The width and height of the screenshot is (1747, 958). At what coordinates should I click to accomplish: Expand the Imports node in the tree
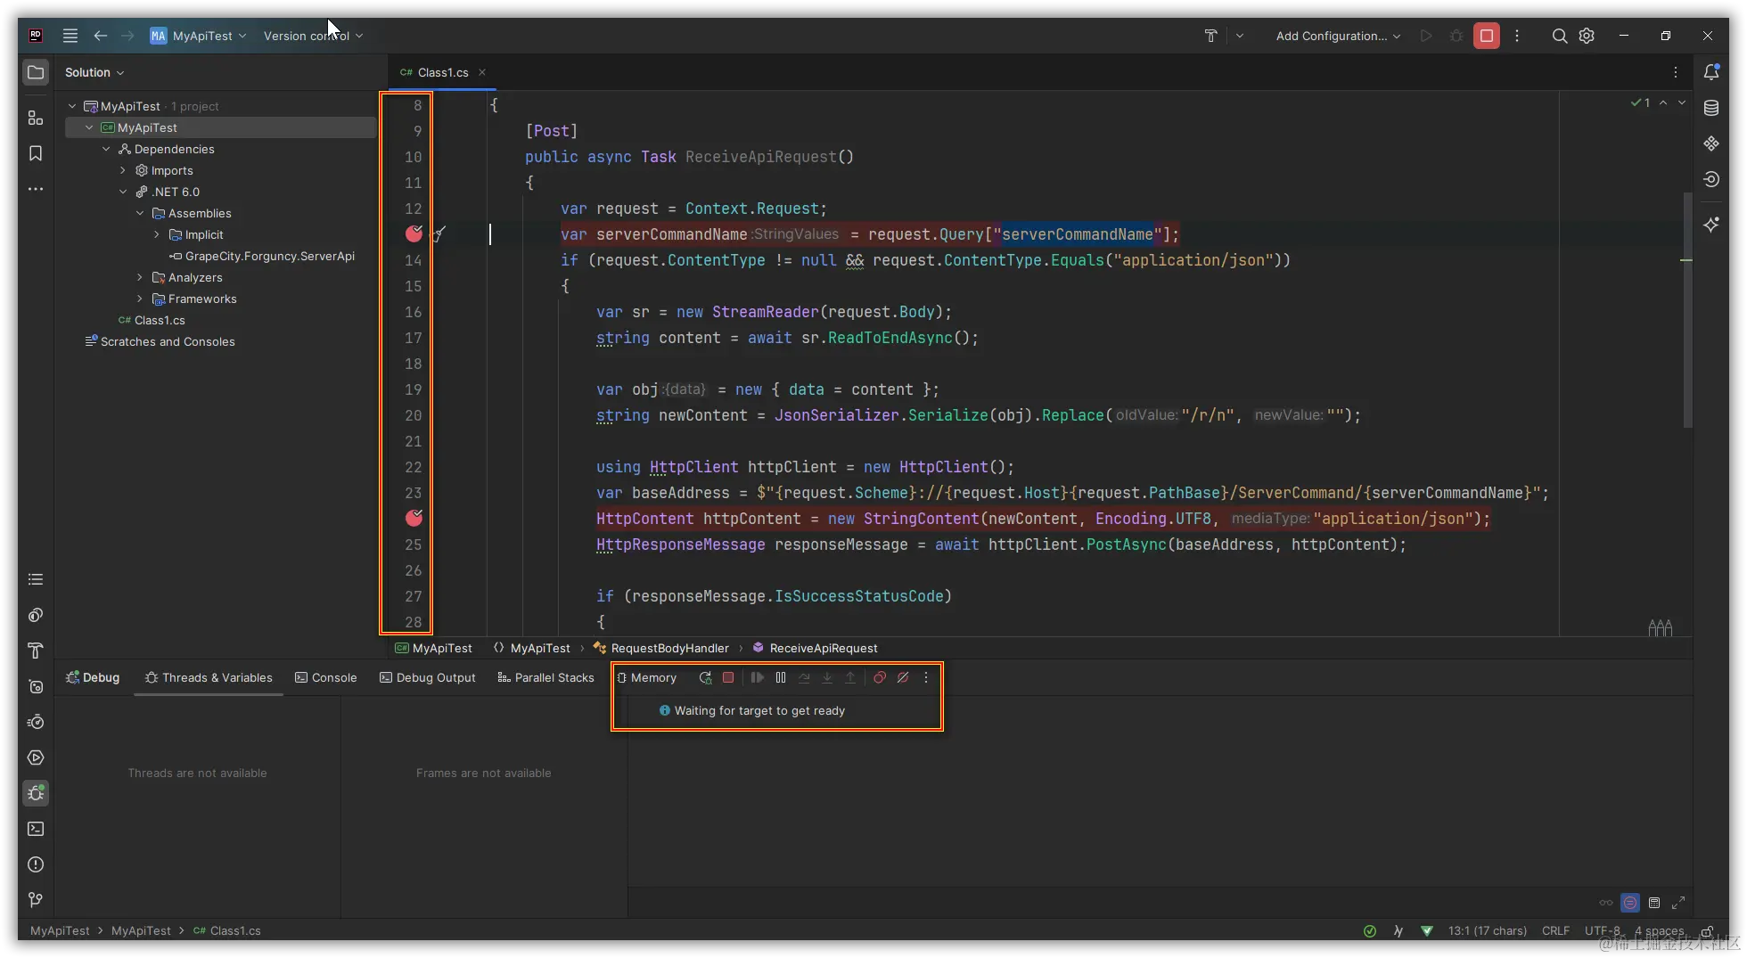(x=123, y=170)
